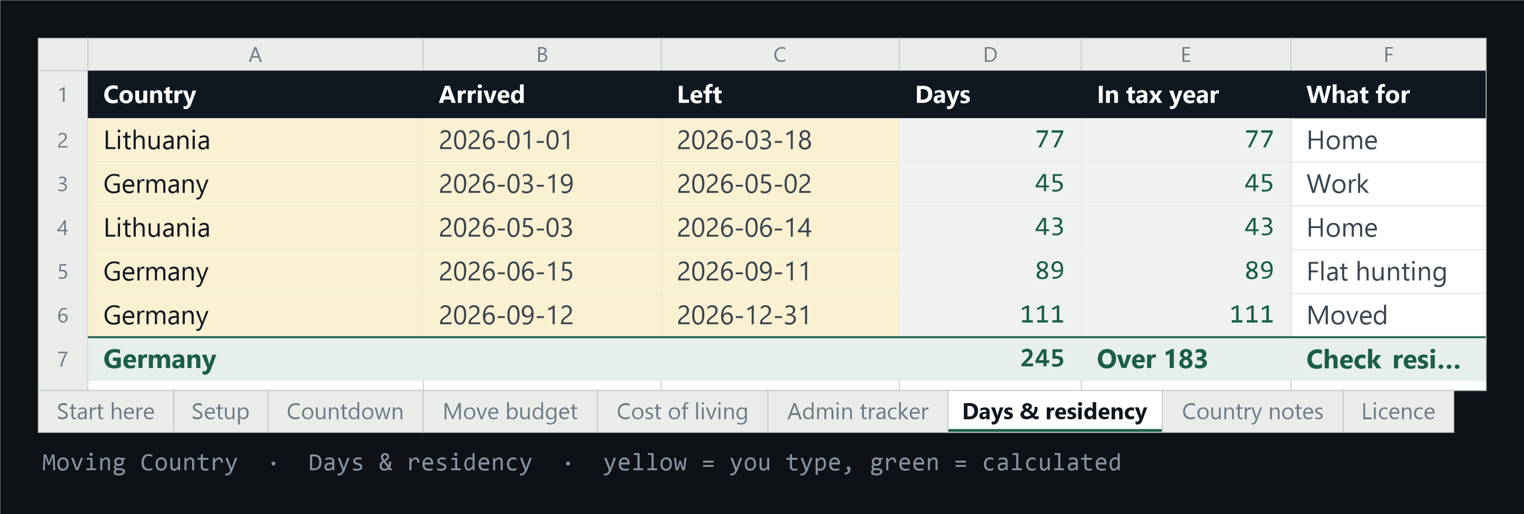Switch to the Setup tab

[x=221, y=411]
